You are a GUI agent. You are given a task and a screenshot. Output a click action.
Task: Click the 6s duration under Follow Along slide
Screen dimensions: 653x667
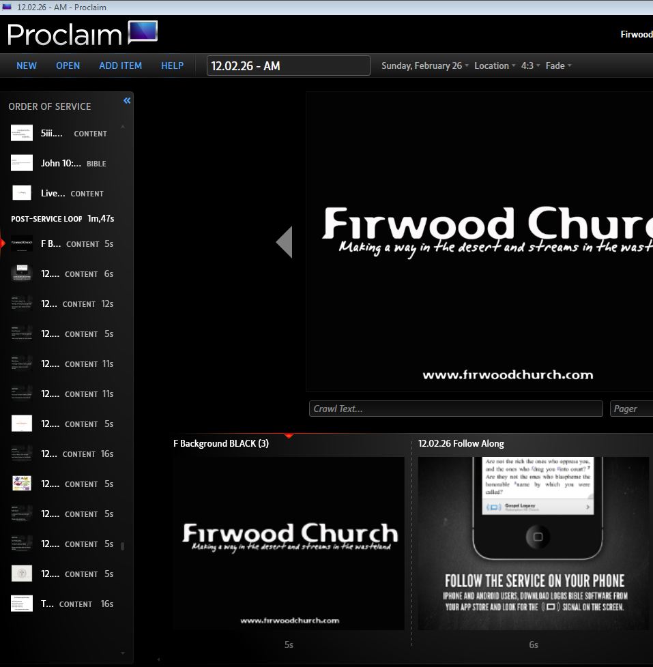[x=534, y=645]
